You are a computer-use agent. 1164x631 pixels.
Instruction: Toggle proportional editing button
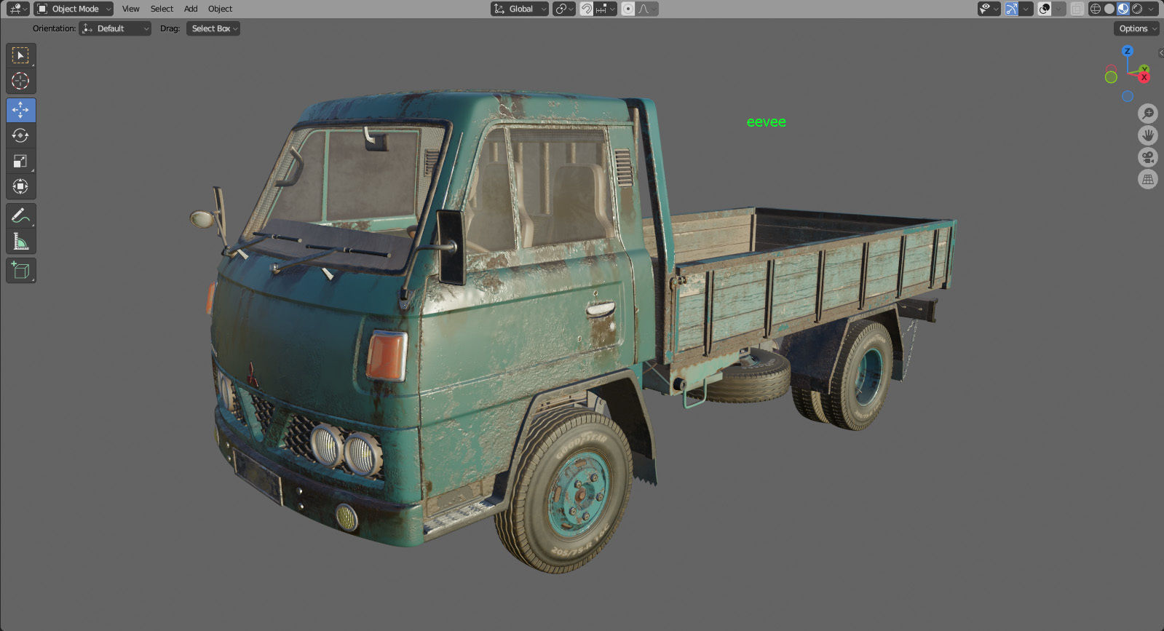[x=628, y=9]
